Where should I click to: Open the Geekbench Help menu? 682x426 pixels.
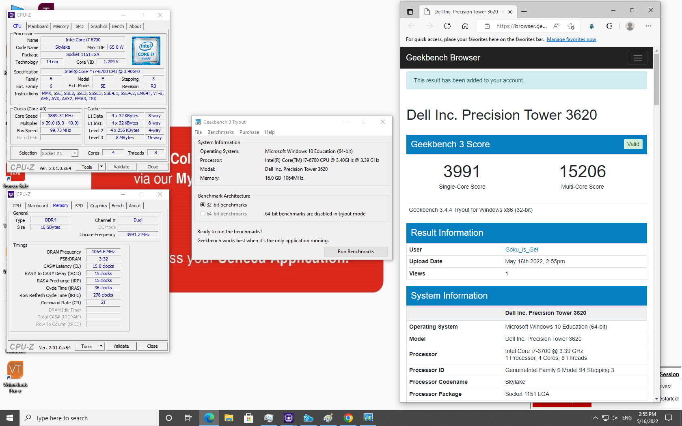(x=270, y=132)
